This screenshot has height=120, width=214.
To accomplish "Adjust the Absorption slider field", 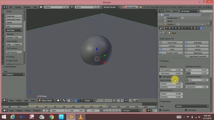I will pyautogui.click(x=197, y=87).
